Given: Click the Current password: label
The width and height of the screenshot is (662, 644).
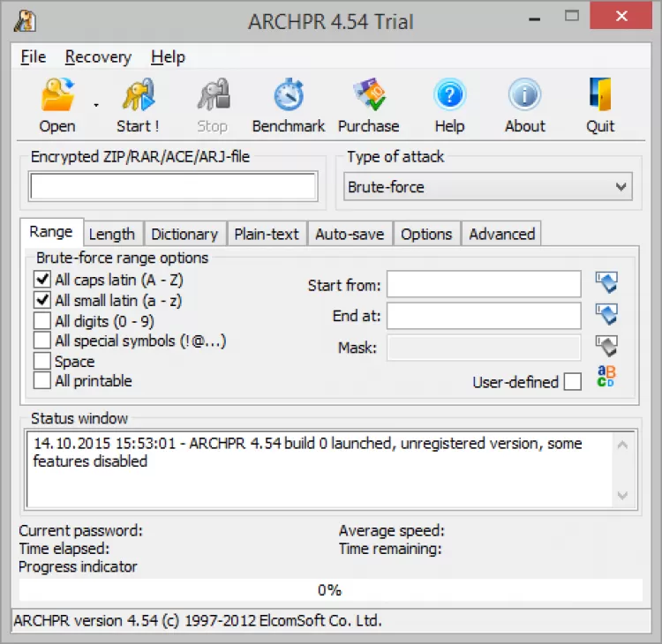Looking at the screenshot, I should pos(80,530).
